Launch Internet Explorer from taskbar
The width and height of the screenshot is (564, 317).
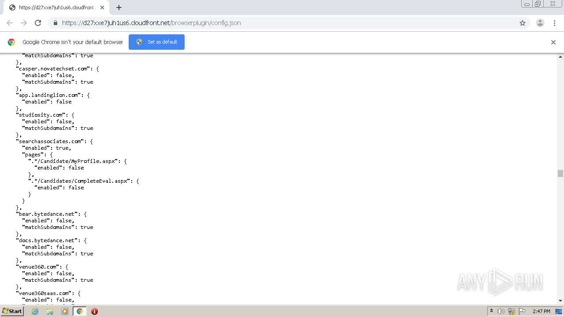(x=35, y=311)
